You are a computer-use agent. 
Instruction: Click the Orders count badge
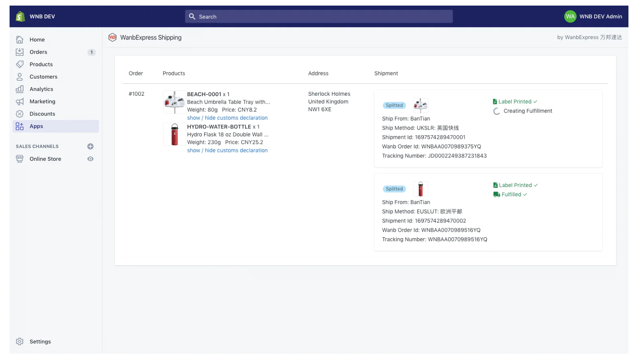[x=91, y=52]
